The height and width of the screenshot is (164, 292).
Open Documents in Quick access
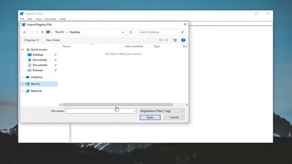tap(40, 65)
